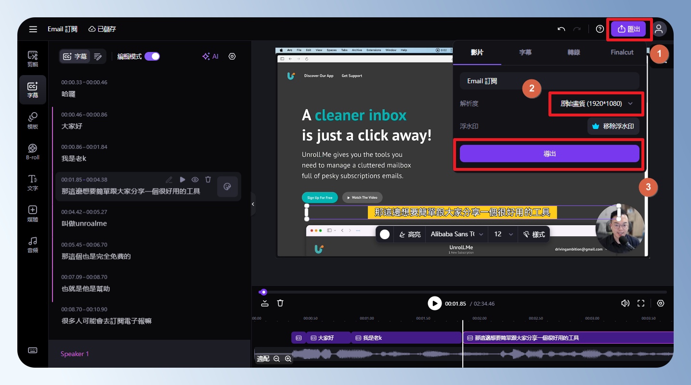Click the Email 訂閱 filename input field
Screen dimensions: 691x385
point(549,81)
